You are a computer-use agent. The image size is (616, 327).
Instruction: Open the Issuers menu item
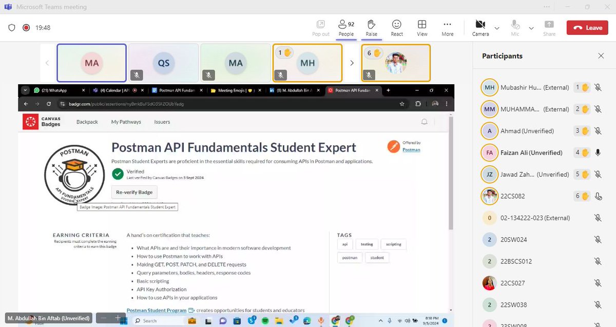tap(162, 122)
